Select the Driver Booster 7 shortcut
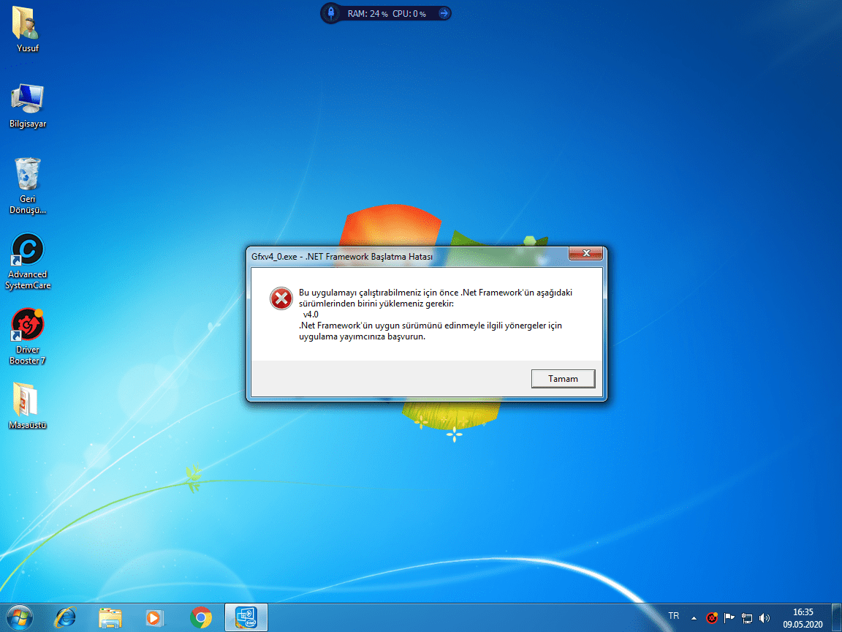 [x=27, y=336]
